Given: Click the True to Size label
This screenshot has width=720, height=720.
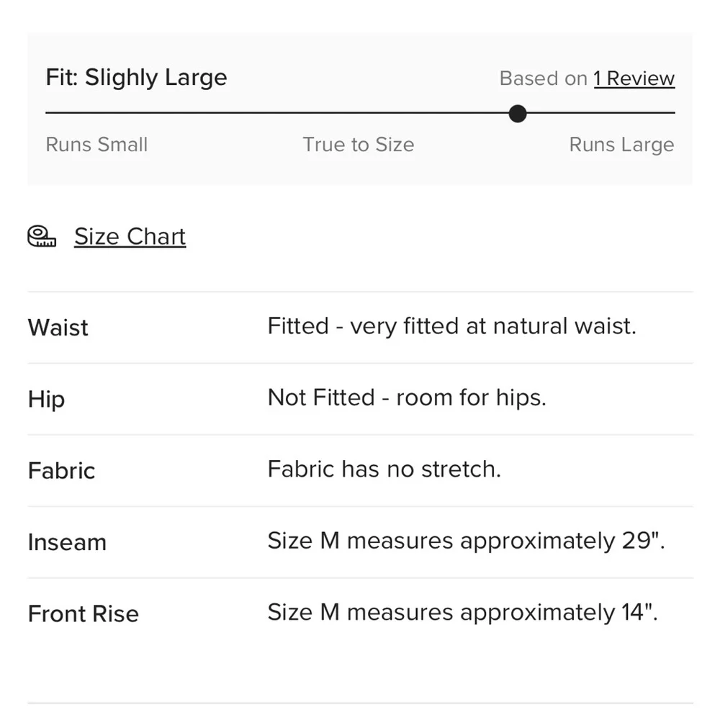Looking at the screenshot, I should click(358, 145).
